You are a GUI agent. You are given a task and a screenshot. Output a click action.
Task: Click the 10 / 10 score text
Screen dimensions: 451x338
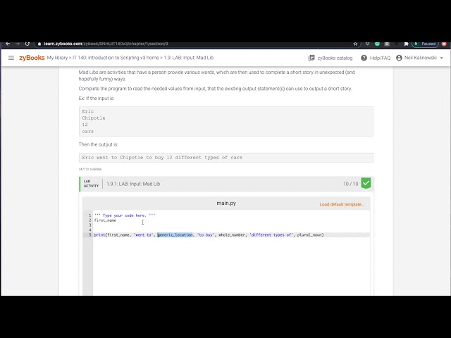point(351,184)
